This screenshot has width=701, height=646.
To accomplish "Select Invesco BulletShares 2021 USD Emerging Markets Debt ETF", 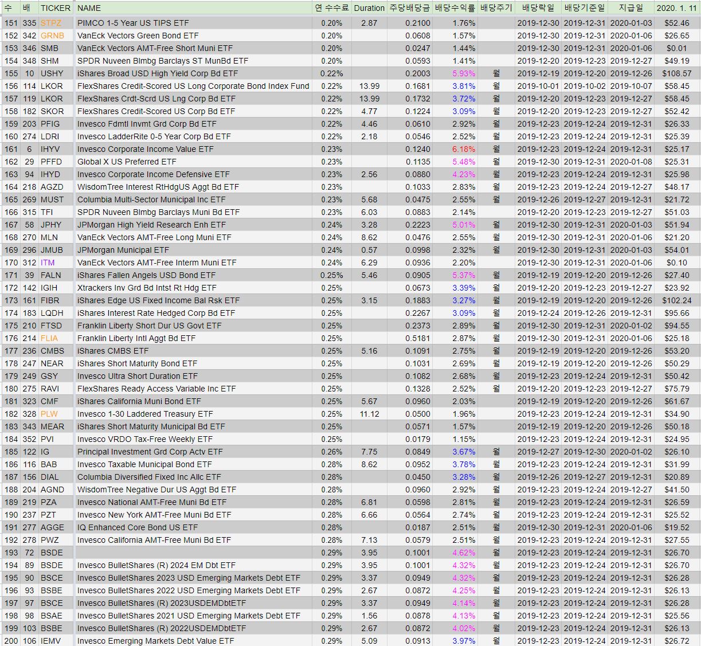I will (194, 616).
